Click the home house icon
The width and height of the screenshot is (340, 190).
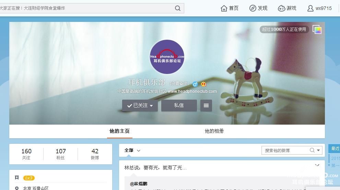pyautogui.click(x=224, y=8)
